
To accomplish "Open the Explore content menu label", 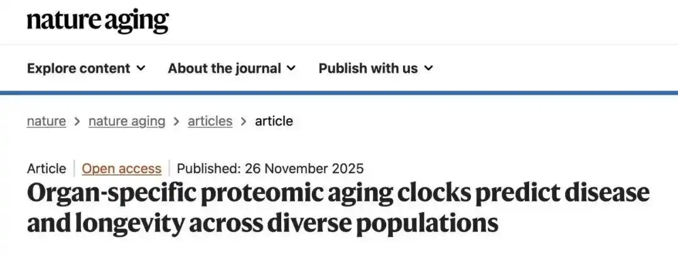I will [x=78, y=68].
